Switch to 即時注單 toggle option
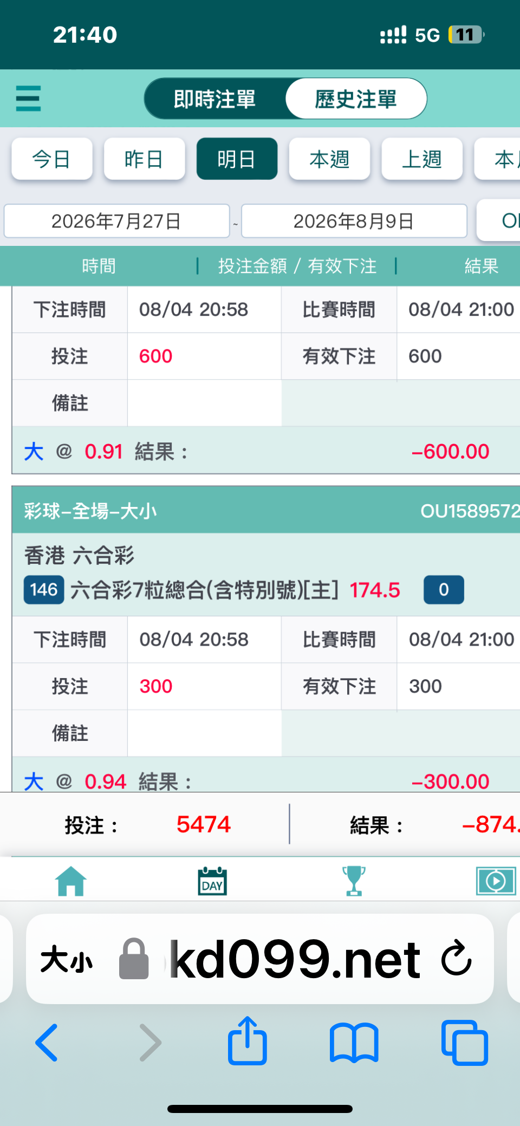The width and height of the screenshot is (520, 1126). click(x=215, y=99)
